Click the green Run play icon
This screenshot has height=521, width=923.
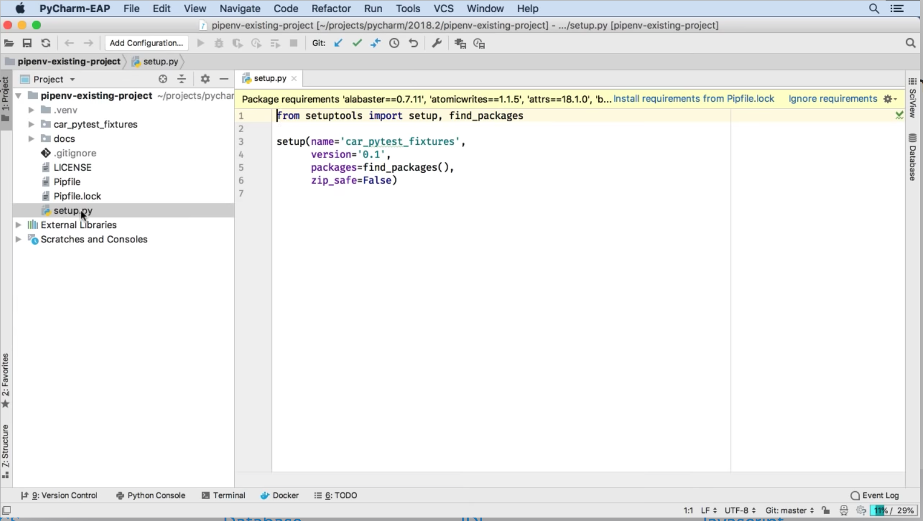point(201,43)
